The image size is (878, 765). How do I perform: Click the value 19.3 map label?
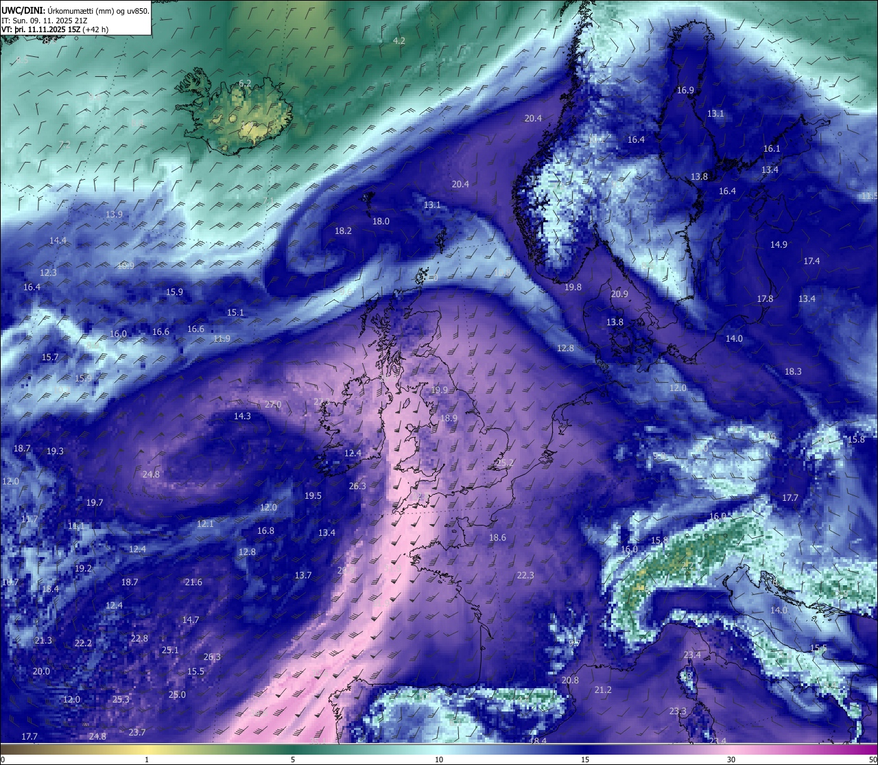55,451
